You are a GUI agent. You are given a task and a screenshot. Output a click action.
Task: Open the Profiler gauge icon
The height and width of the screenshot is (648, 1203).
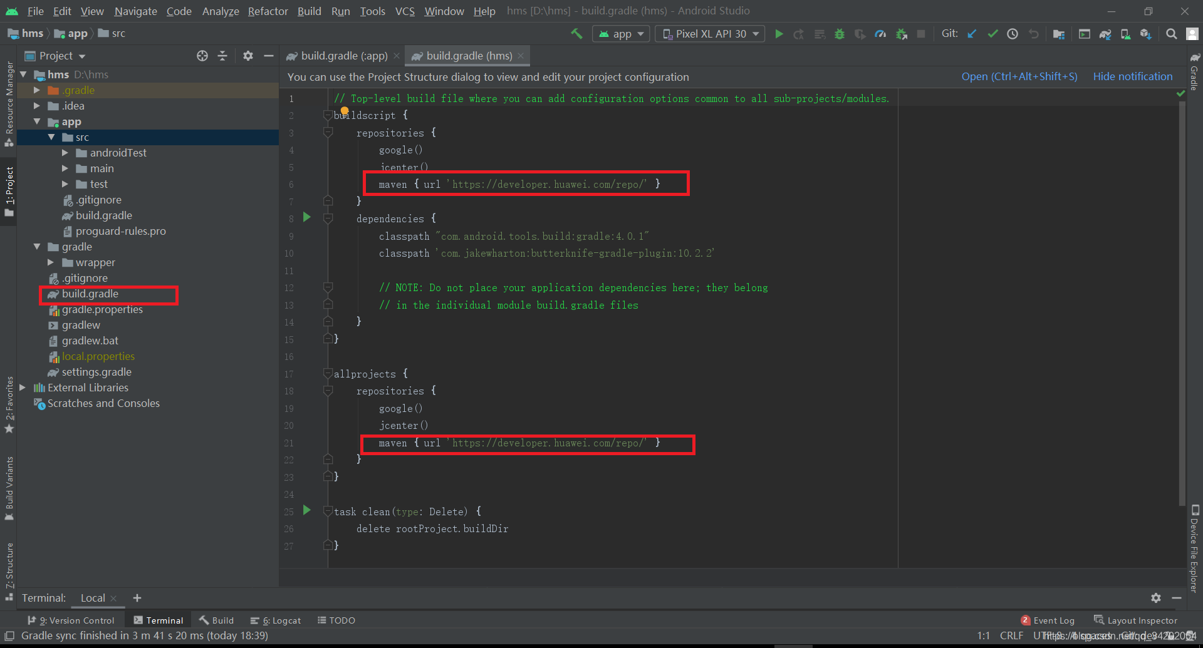tap(880, 34)
